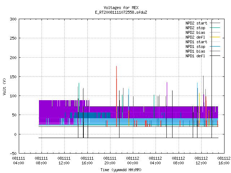
Task: Click the 'NPD2 defl' legend label
Action: (x=195, y=37)
